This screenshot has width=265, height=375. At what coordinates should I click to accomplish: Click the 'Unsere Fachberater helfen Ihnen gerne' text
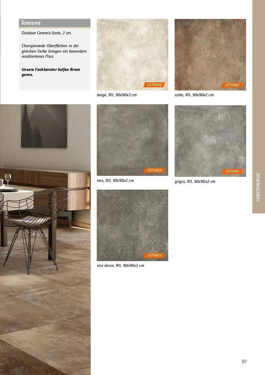pyautogui.click(x=51, y=72)
